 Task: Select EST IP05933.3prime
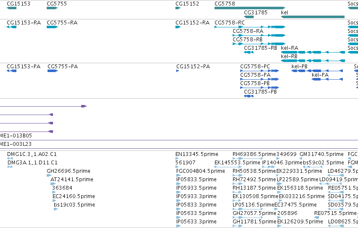[178, 201]
